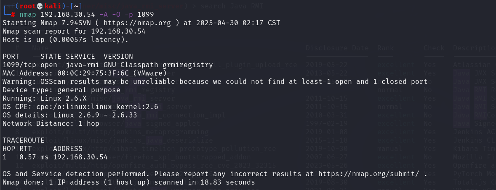The height and width of the screenshot is (190, 496).
Task: Click the SERVICE column header
Action: pyautogui.click(x=80, y=56)
